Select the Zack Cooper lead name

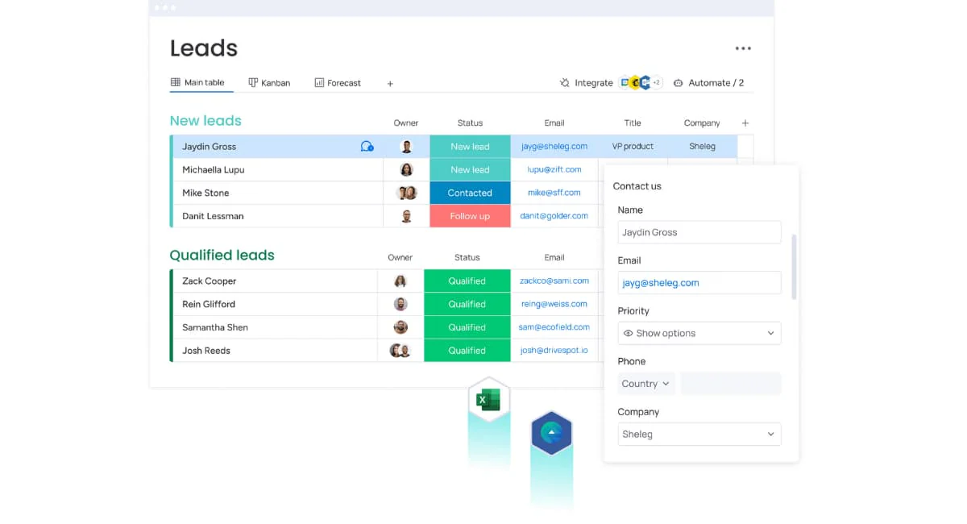click(210, 281)
